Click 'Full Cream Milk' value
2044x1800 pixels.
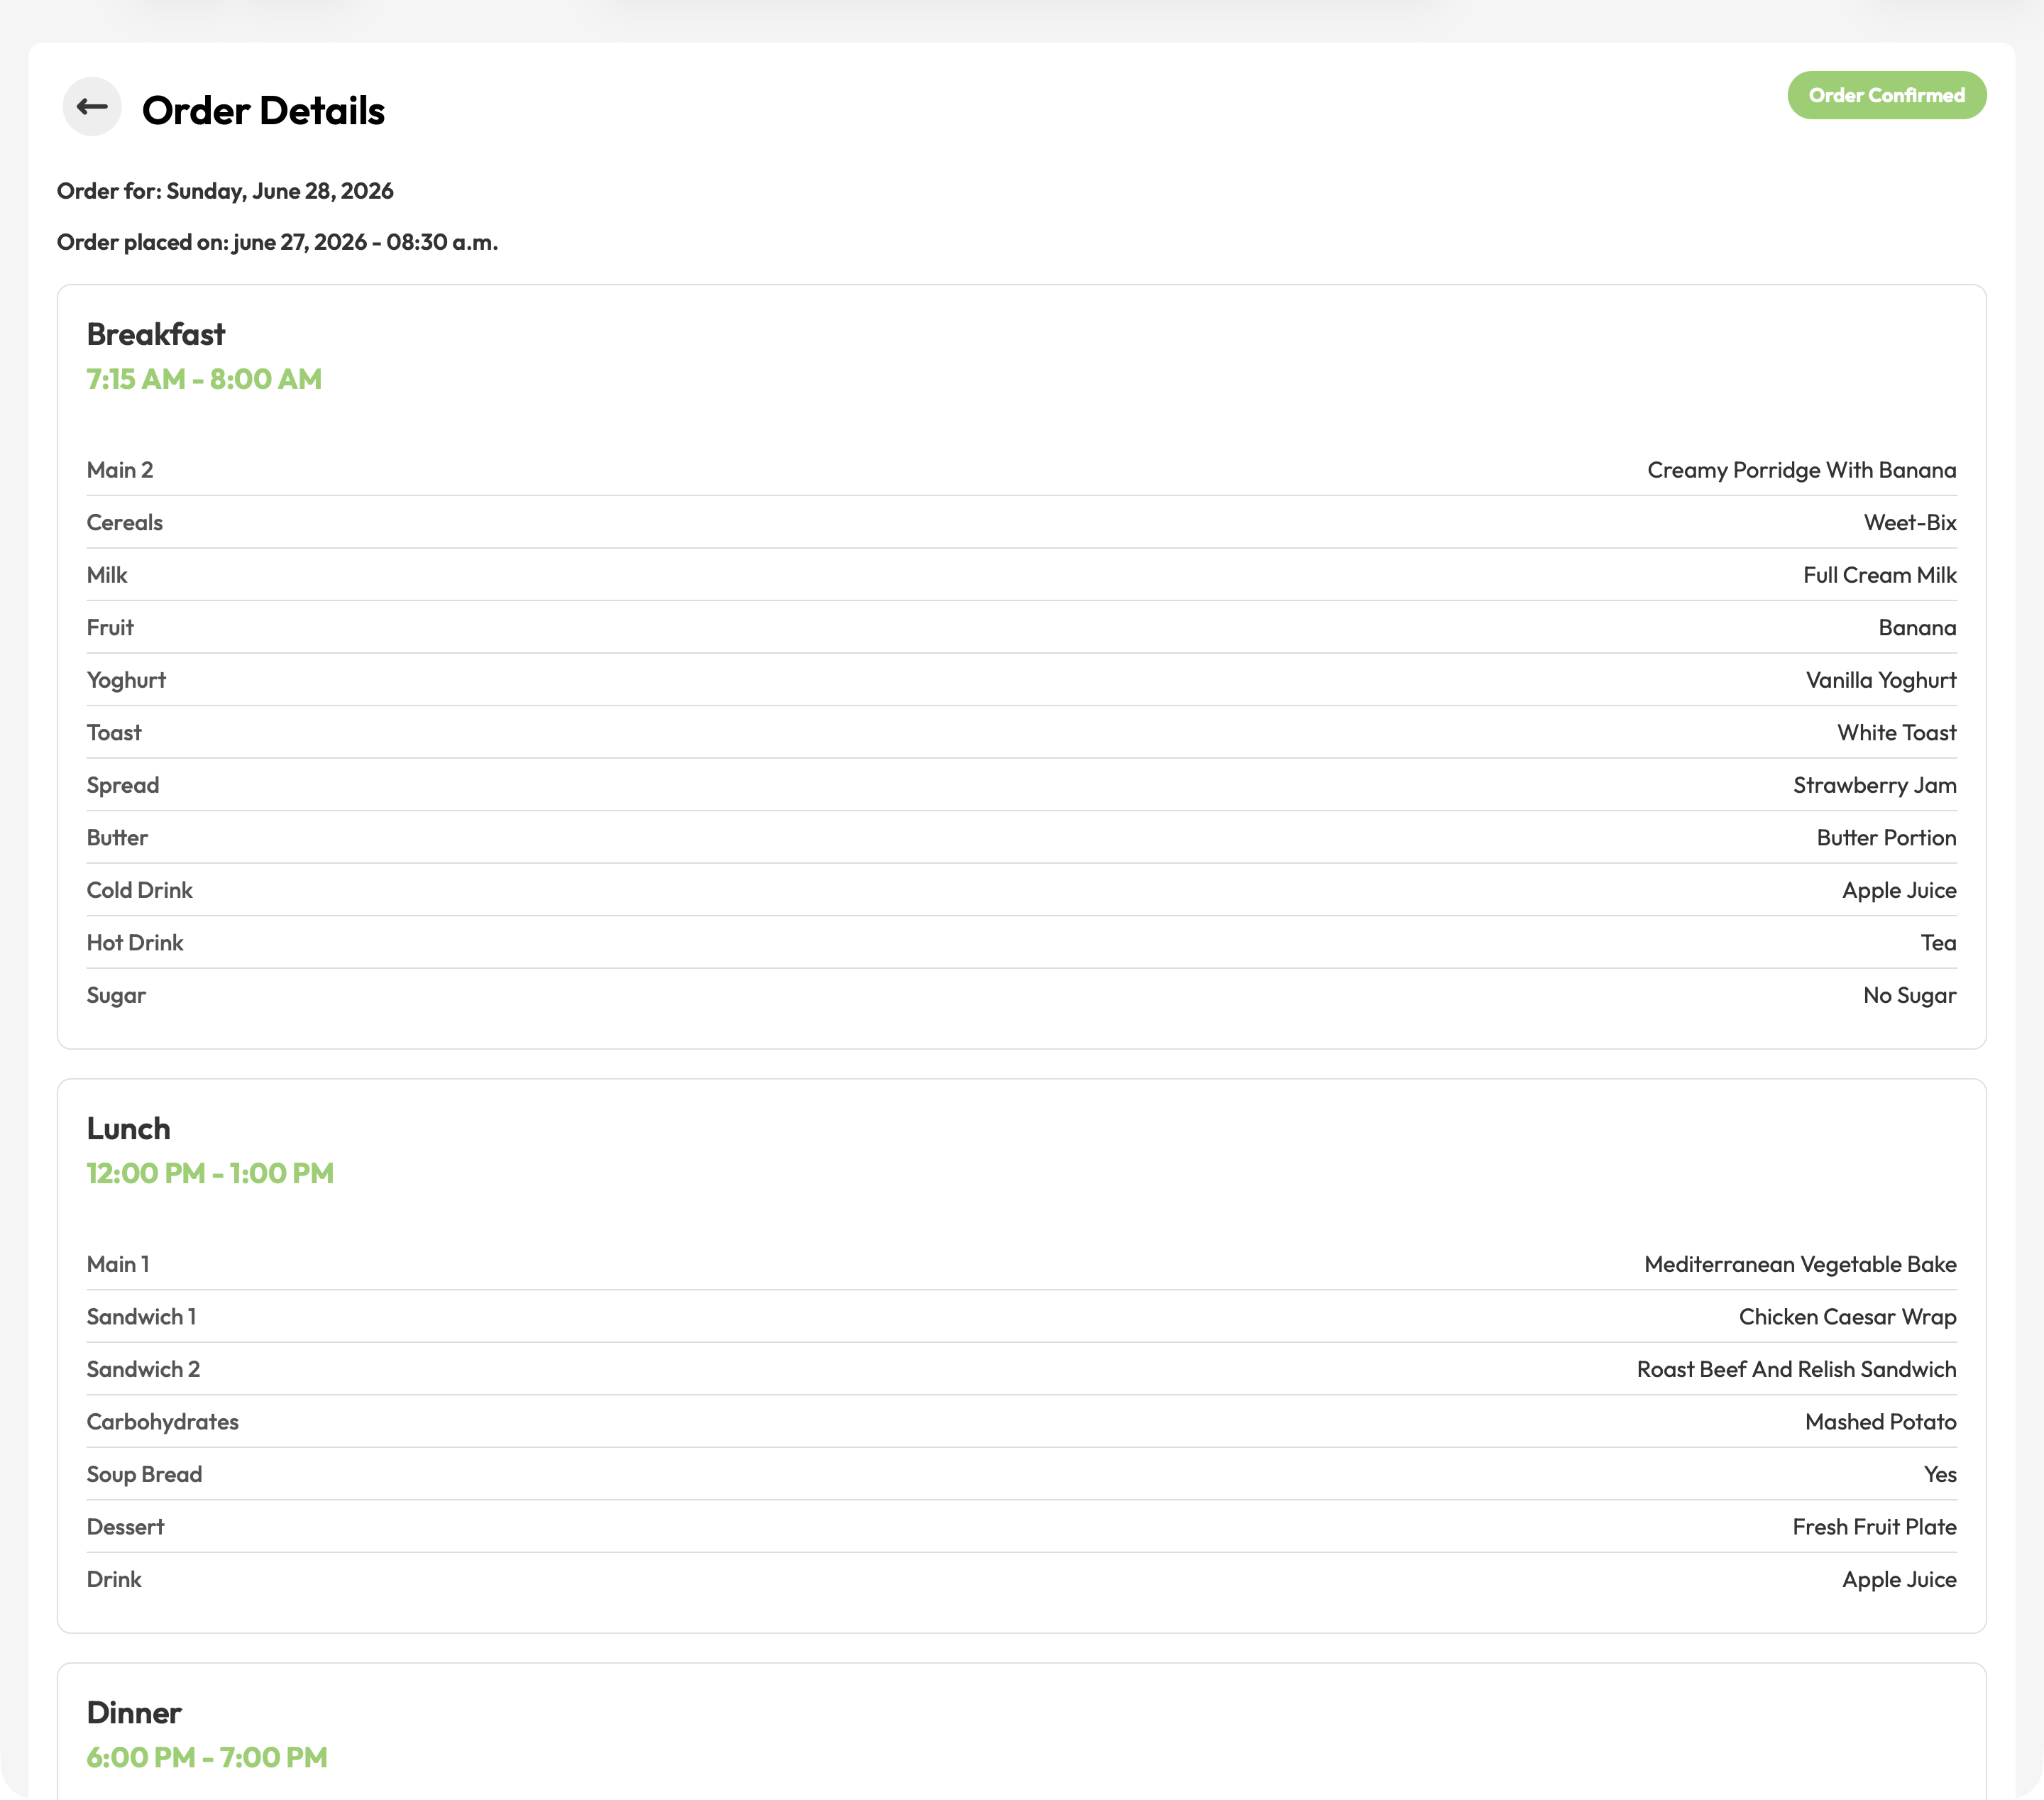click(1879, 575)
